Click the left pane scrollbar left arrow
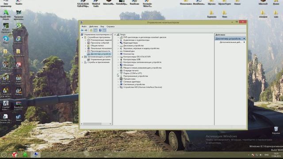This screenshot has width=283, height=159. (x=81, y=124)
